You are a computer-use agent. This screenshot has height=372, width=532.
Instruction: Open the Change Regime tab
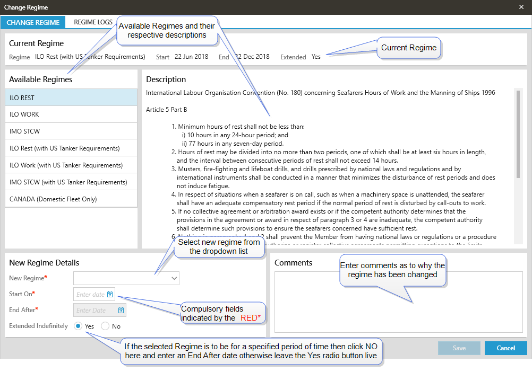33,22
